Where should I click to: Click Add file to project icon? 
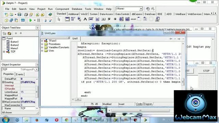point(37,14)
